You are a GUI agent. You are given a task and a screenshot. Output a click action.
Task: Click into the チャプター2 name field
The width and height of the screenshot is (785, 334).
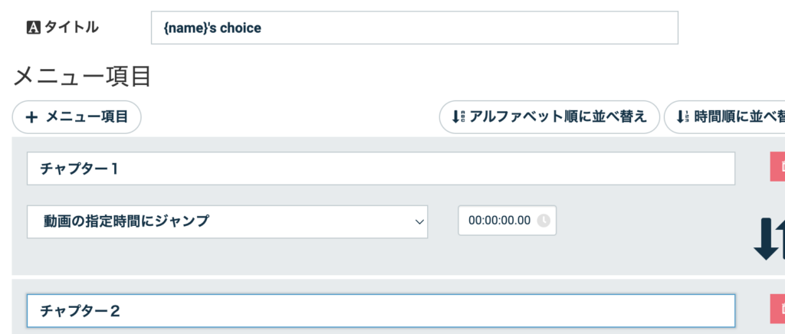[381, 310]
